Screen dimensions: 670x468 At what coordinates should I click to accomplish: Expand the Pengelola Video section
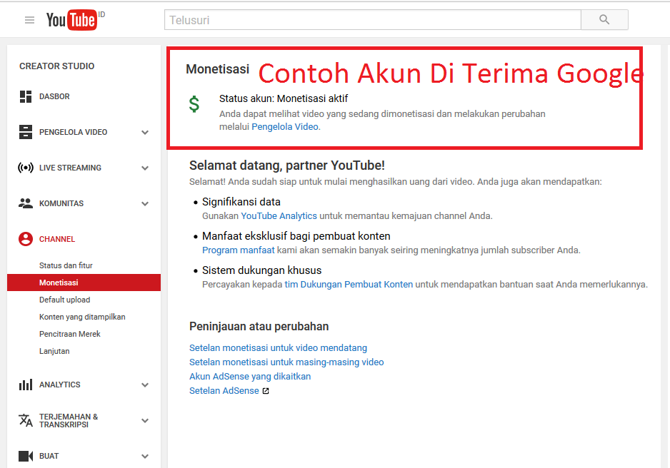coord(146,132)
